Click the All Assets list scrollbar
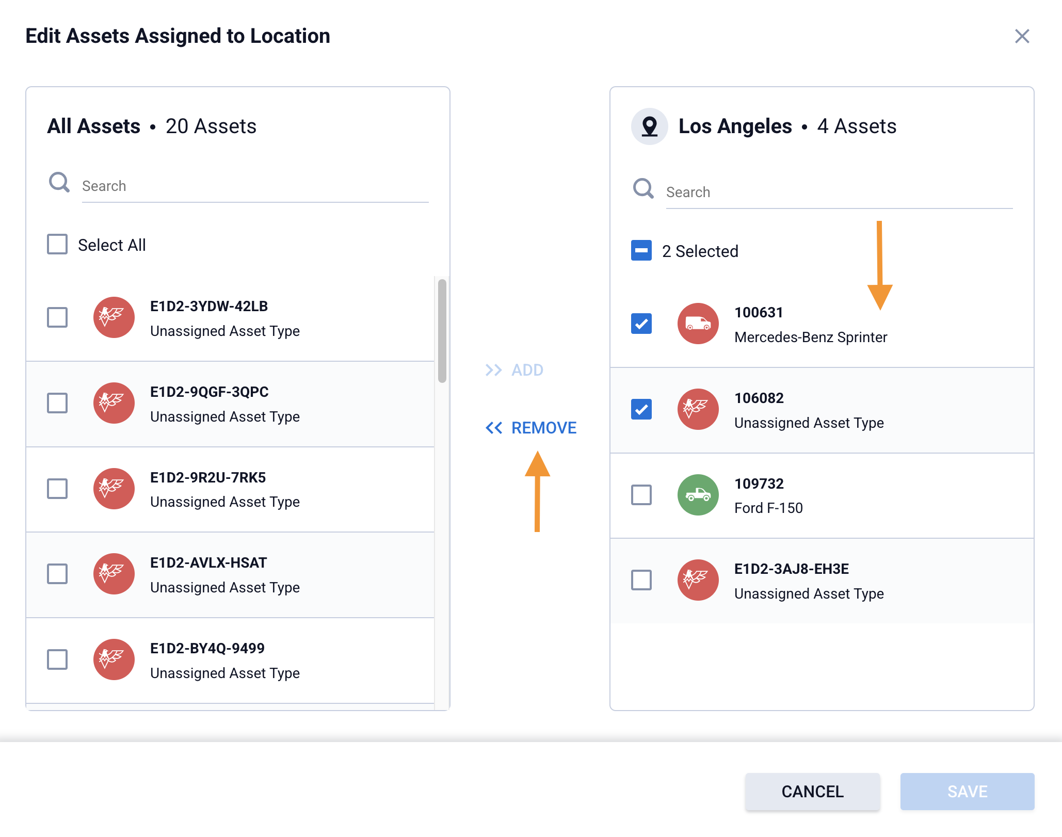Screen dimensions: 1062x837 tap(442, 331)
